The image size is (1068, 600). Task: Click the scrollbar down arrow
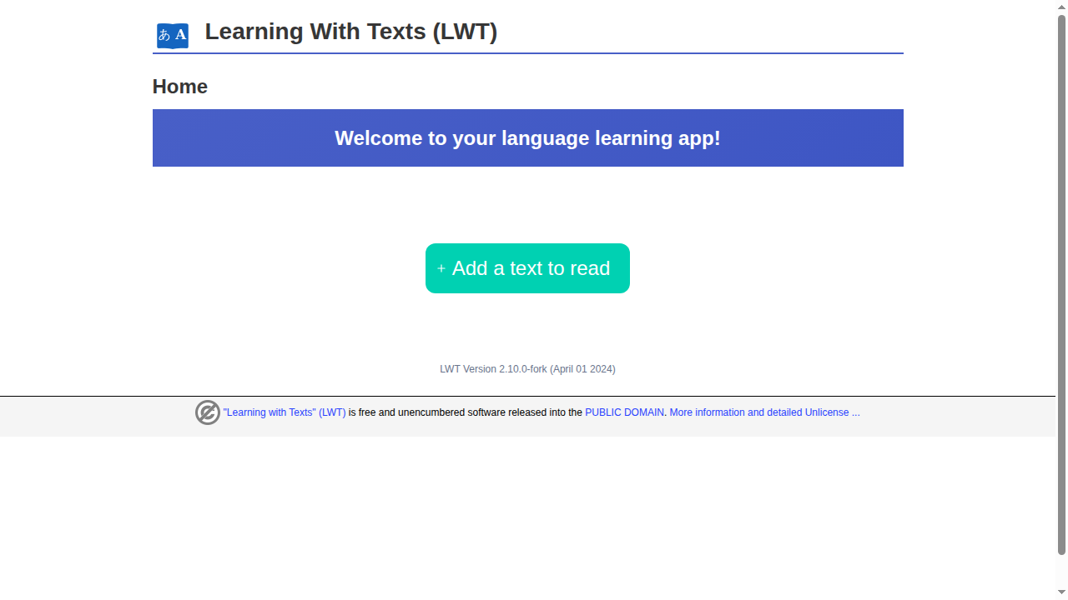(1062, 594)
